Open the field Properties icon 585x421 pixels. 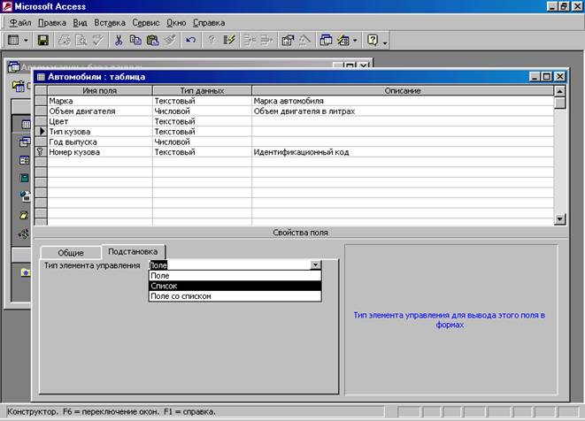click(x=287, y=41)
